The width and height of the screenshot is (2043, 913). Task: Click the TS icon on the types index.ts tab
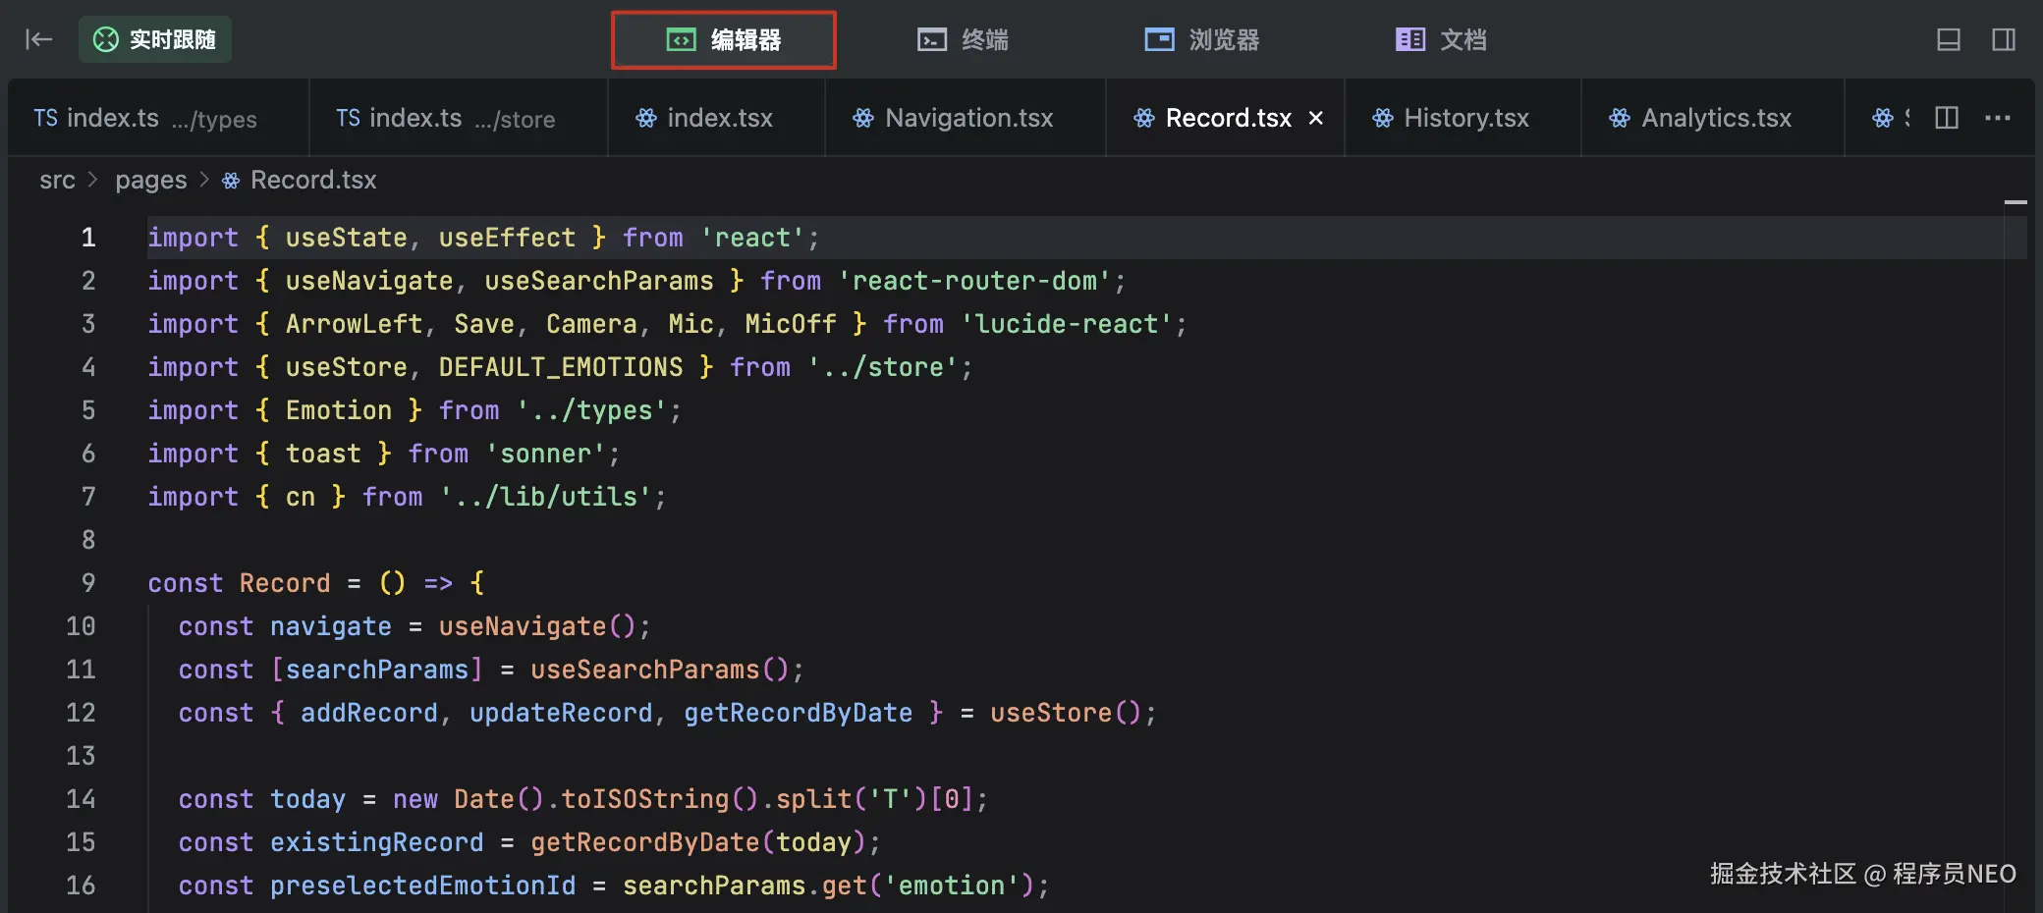point(45,118)
